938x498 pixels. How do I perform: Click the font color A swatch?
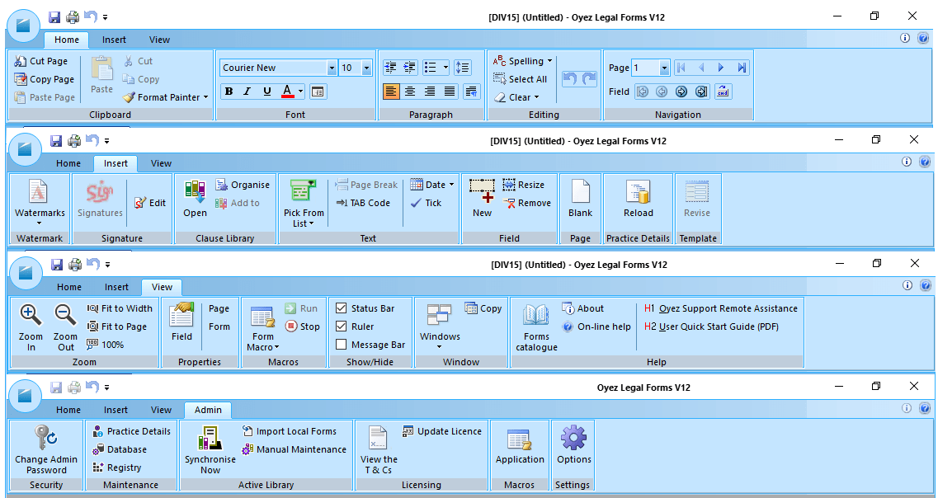click(x=288, y=92)
